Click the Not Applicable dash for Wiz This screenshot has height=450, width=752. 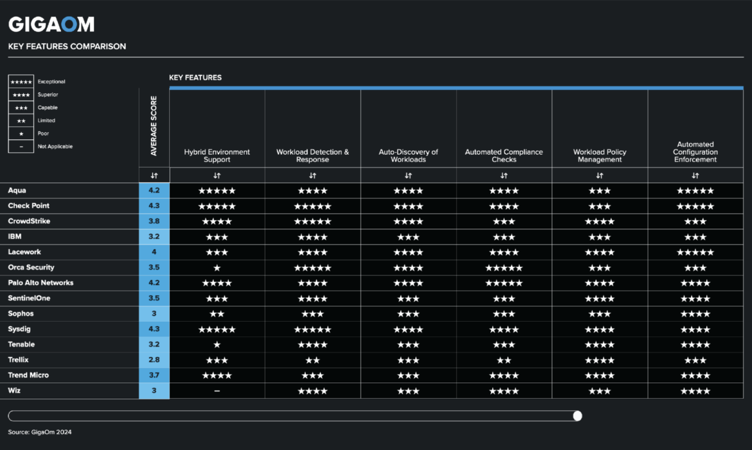coord(217,390)
